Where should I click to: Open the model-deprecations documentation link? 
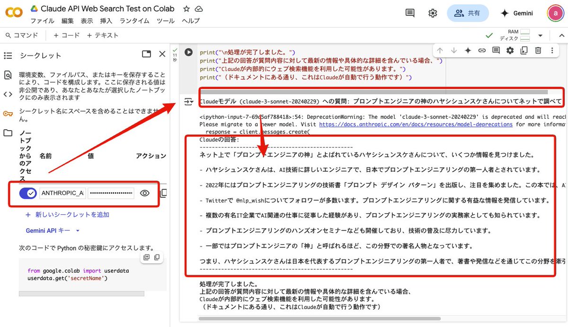[x=416, y=124]
